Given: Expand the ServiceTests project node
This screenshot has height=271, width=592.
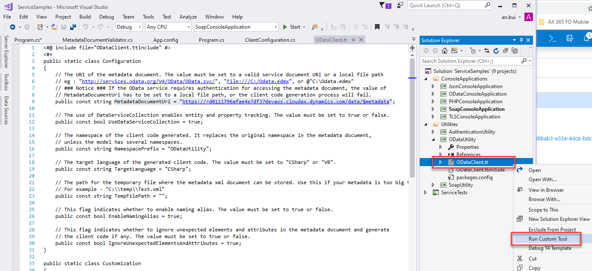Looking at the screenshot, I should [426, 193].
